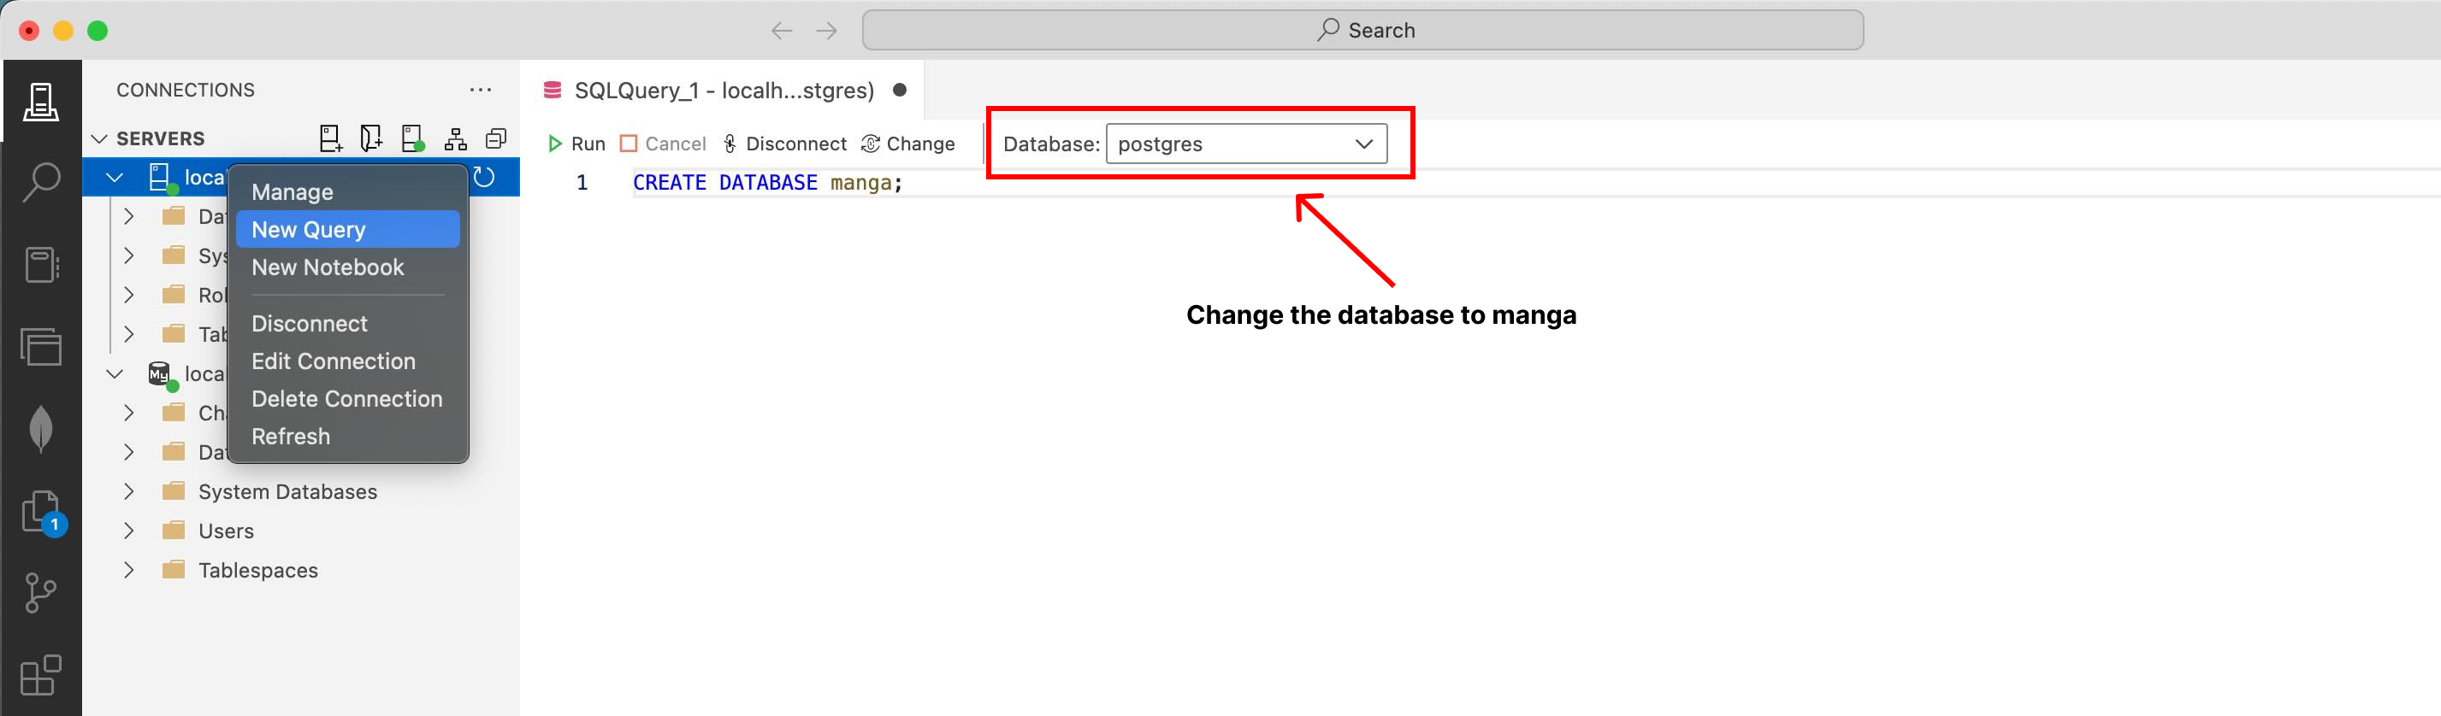Select the System Databases tree item
The height and width of the screenshot is (716, 2441).
[x=301, y=491]
